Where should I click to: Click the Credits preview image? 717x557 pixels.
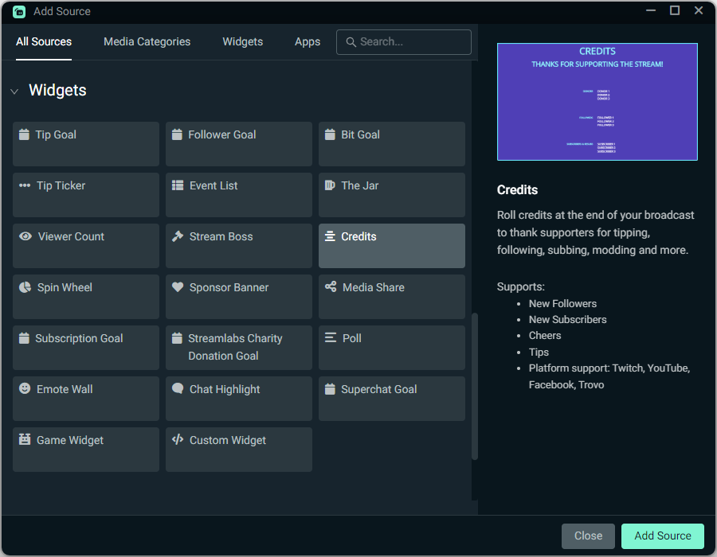tap(597, 102)
